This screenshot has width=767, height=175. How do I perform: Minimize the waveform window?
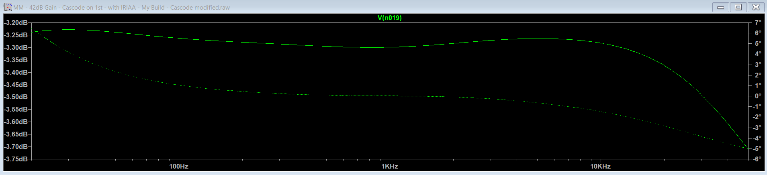(721, 7)
